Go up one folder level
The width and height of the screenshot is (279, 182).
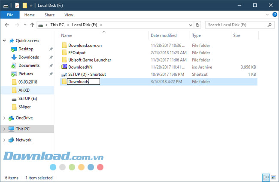(32, 25)
